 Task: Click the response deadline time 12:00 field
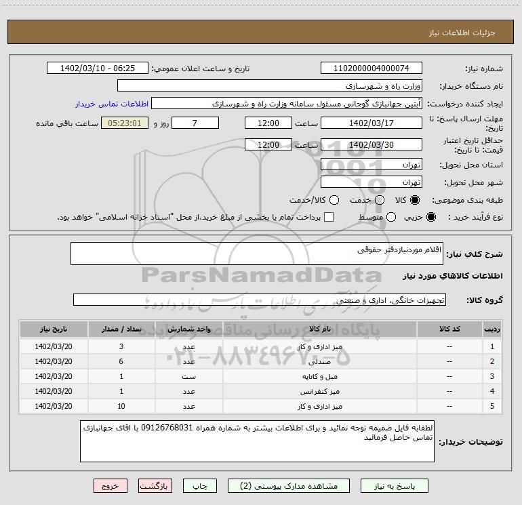(268, 123)
